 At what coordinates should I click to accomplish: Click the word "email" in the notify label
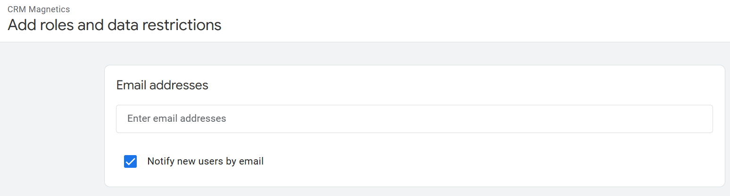pyautogui.click(x=251, y=161)
